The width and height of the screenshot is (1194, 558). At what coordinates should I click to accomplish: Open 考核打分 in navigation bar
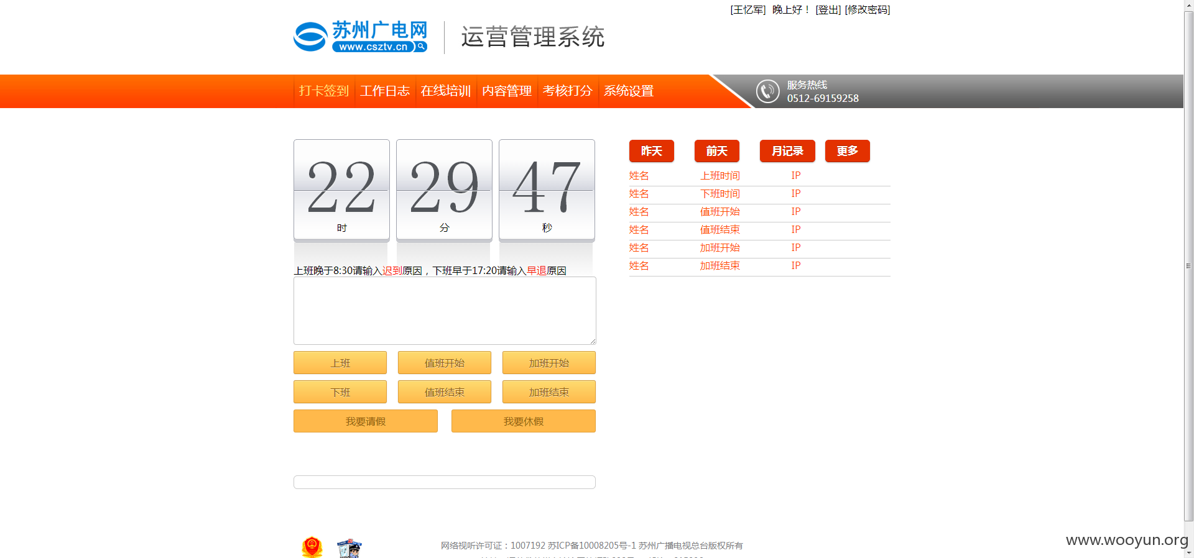[568, 91]
